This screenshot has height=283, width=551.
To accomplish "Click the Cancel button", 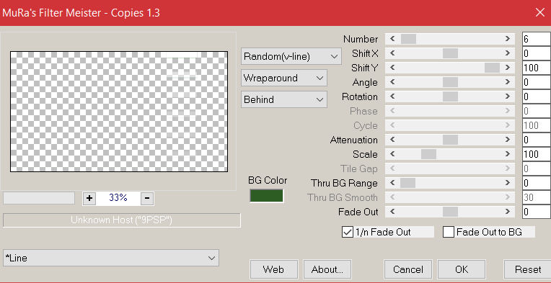I will [x=408, y=269].
